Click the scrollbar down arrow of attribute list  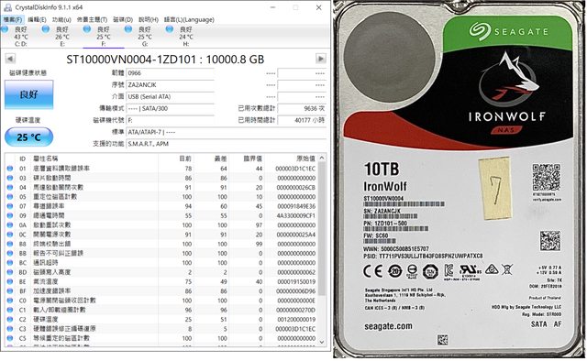pyautogui.click(x=322, y=342)
